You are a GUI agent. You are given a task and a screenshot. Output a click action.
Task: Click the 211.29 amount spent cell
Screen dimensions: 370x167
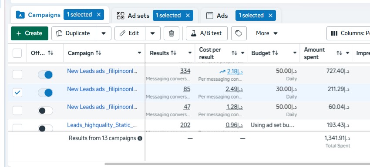click(x=339, y=89)
